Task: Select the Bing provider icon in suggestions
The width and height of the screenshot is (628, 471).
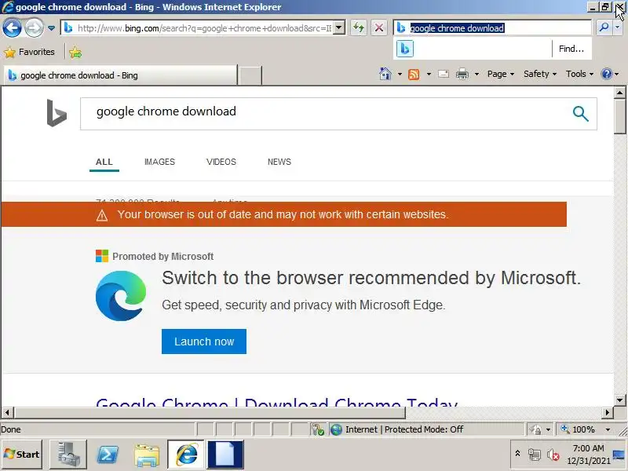Action: tap(405, 49)
